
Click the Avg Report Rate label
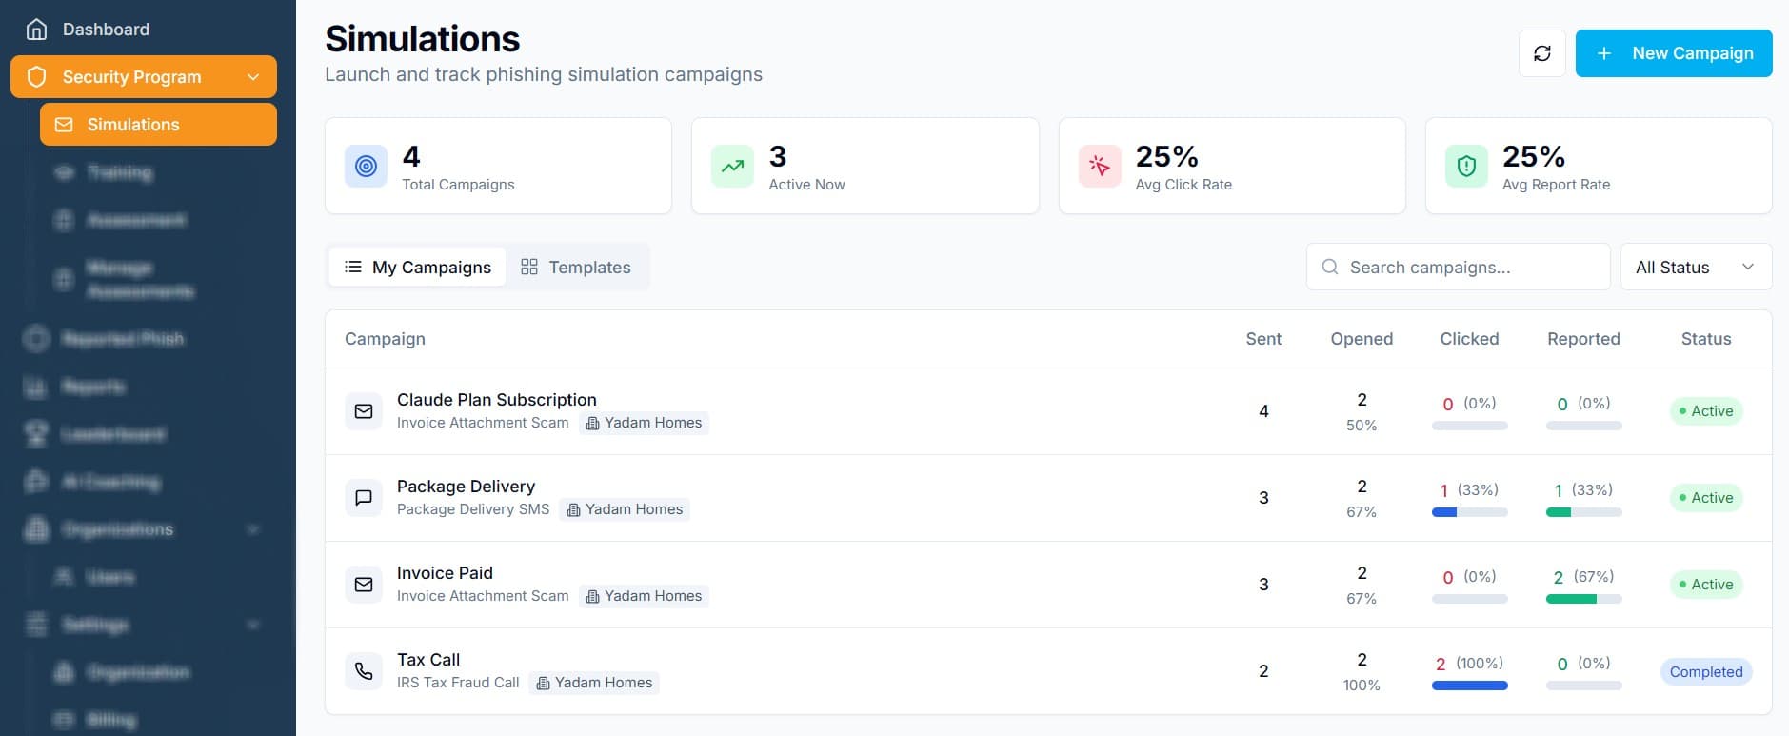click(x=1556, y=185)
